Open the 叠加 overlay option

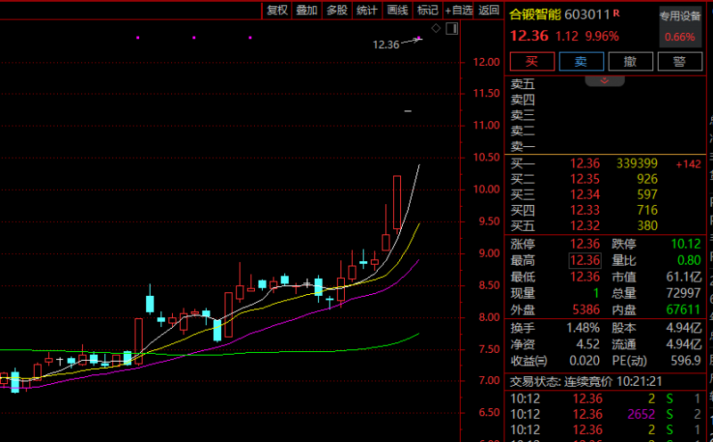pos(307,10)
